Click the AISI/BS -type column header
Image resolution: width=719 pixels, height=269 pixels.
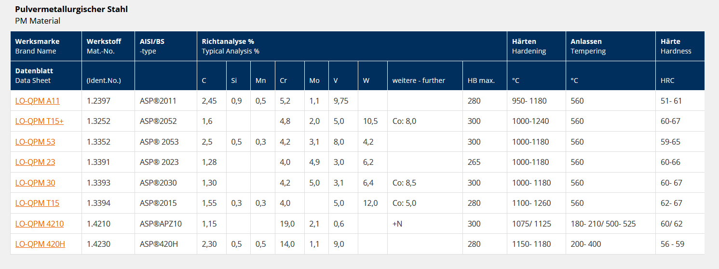tap(166, 46)
